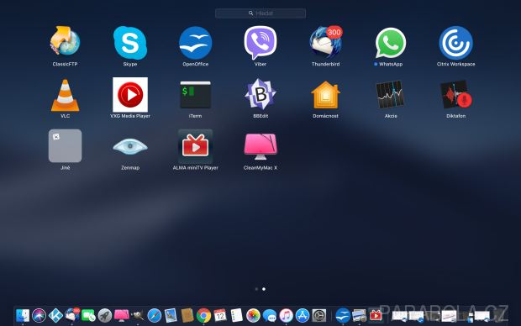
Task: Open Calendar showing 12 in the Dock
Action: coord(220,315)
